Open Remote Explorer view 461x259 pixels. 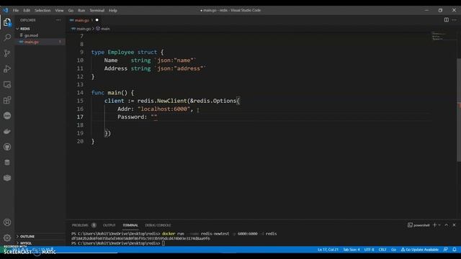7,85
